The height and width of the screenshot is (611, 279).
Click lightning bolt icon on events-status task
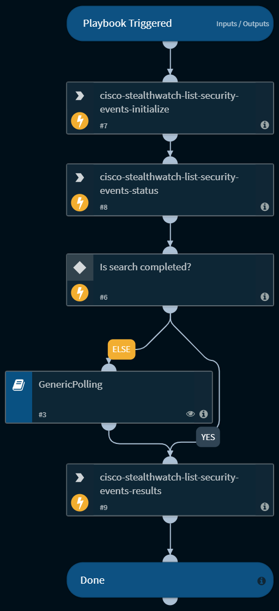tap(80, 203)
